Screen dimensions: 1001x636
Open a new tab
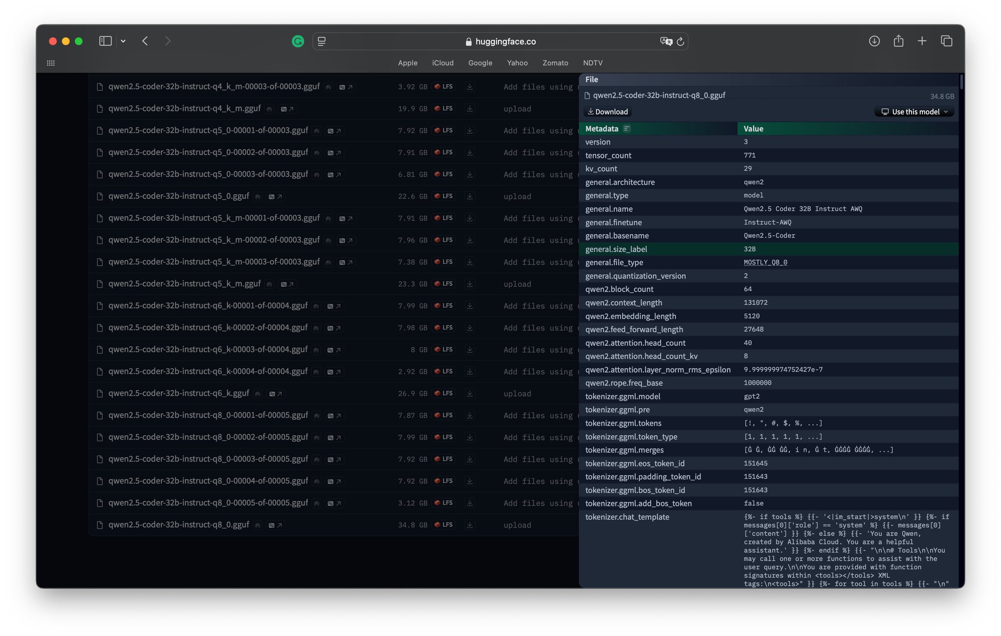point(922,41)
